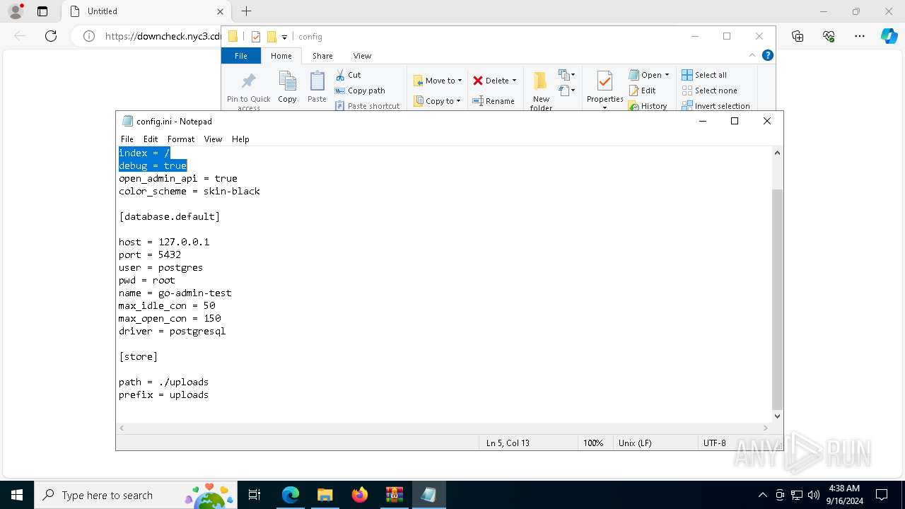Click Select none in Explorer ribbon
The width and height of the screenshot is (905, 509).
pos(709,90)
